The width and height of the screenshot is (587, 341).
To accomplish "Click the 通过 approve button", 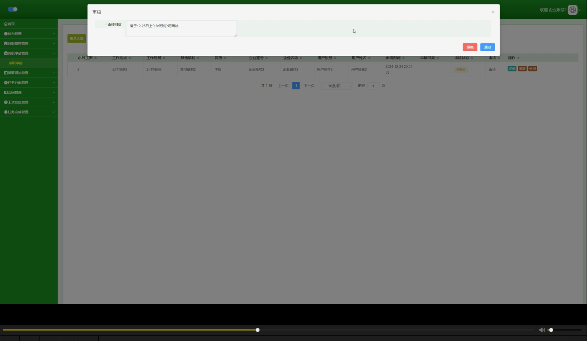I will tap(487, 47).
